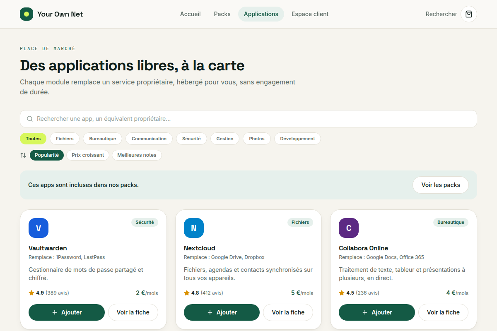Click the 'Des applications libres, à la carte' heading

click(x=132, y=65)
